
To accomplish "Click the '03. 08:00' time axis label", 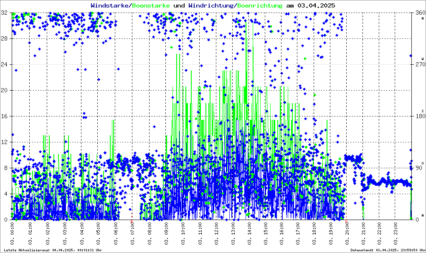I will 149,233.
